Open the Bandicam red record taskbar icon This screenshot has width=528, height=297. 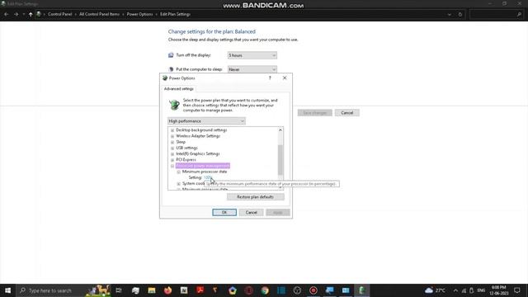click(x=313, y=290)
